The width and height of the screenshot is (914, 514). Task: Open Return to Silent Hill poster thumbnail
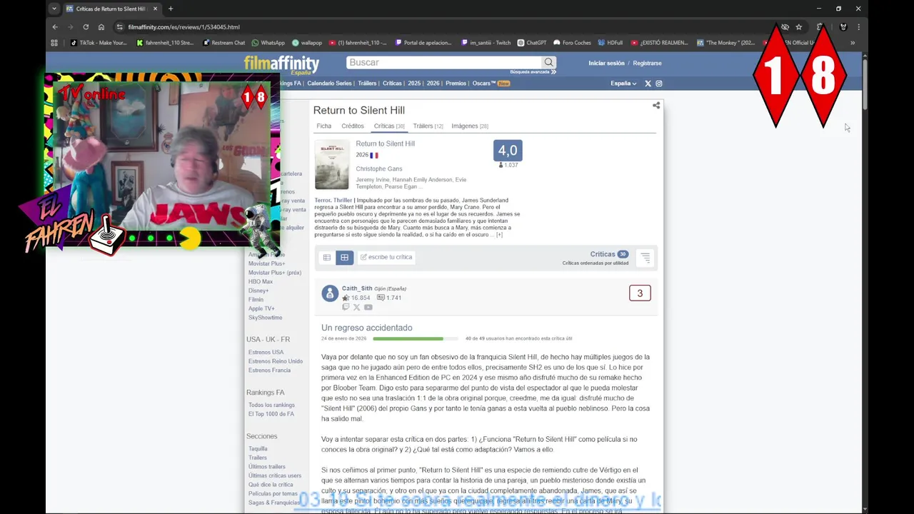pos(332,164)
